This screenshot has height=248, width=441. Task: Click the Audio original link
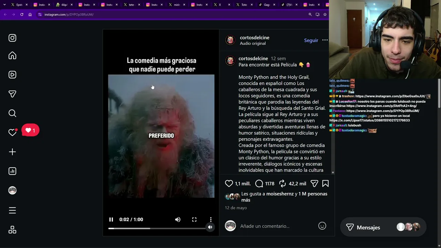[x=253, y=43]
